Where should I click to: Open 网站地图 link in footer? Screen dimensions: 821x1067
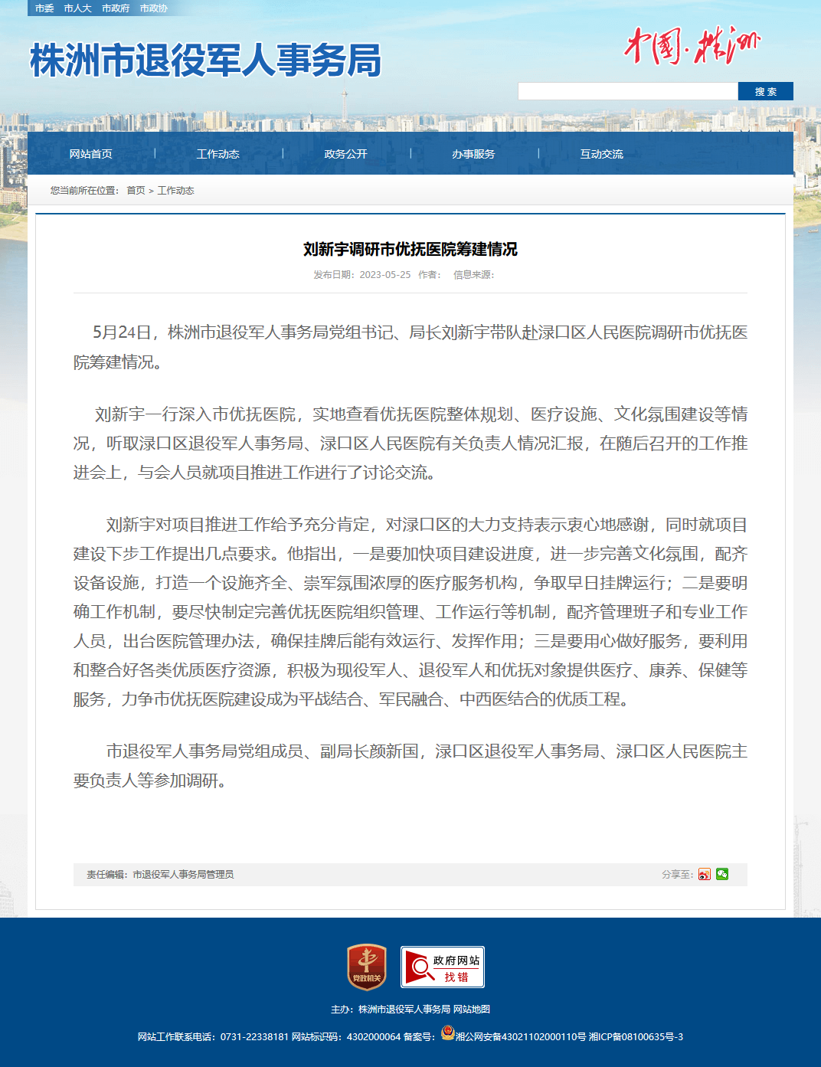point(472,1010)
